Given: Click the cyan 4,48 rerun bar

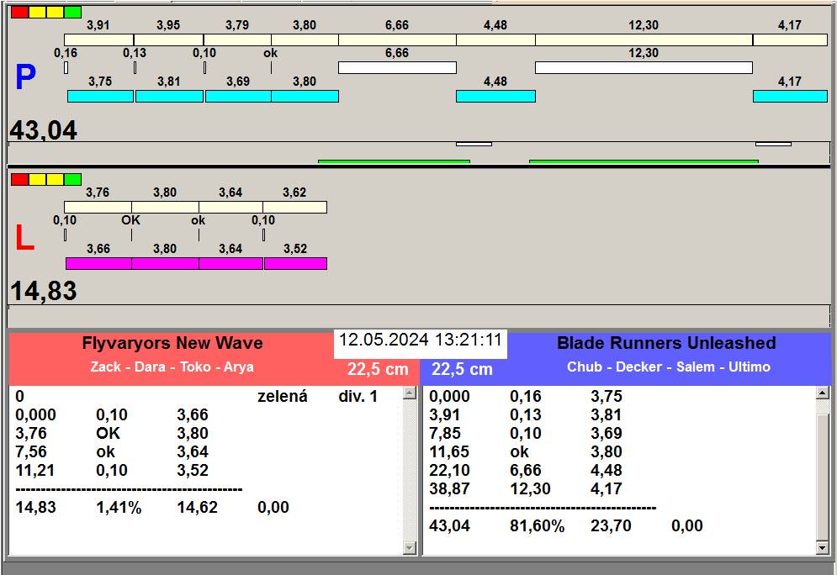Looking at the screenshot, I should coord(495,96).
